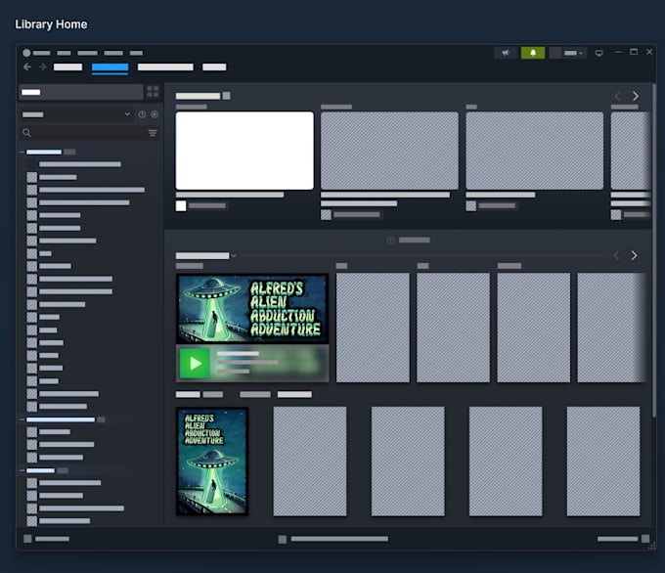Open the sidebar category dropdown chevron
This screenshot has height=573, width=665.
(x=127, y=114)
